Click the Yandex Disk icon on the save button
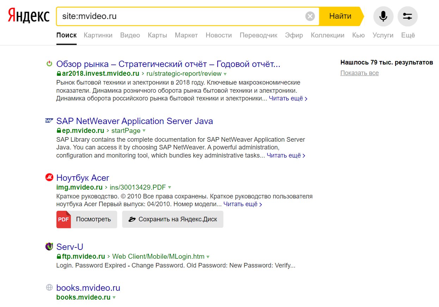Viewport: 439px width, 307px height. click(132, 219)
